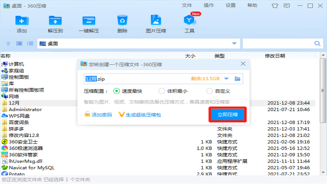
Task: Click the 解压到 (Extract to) icon
Action: pos(55,20)
